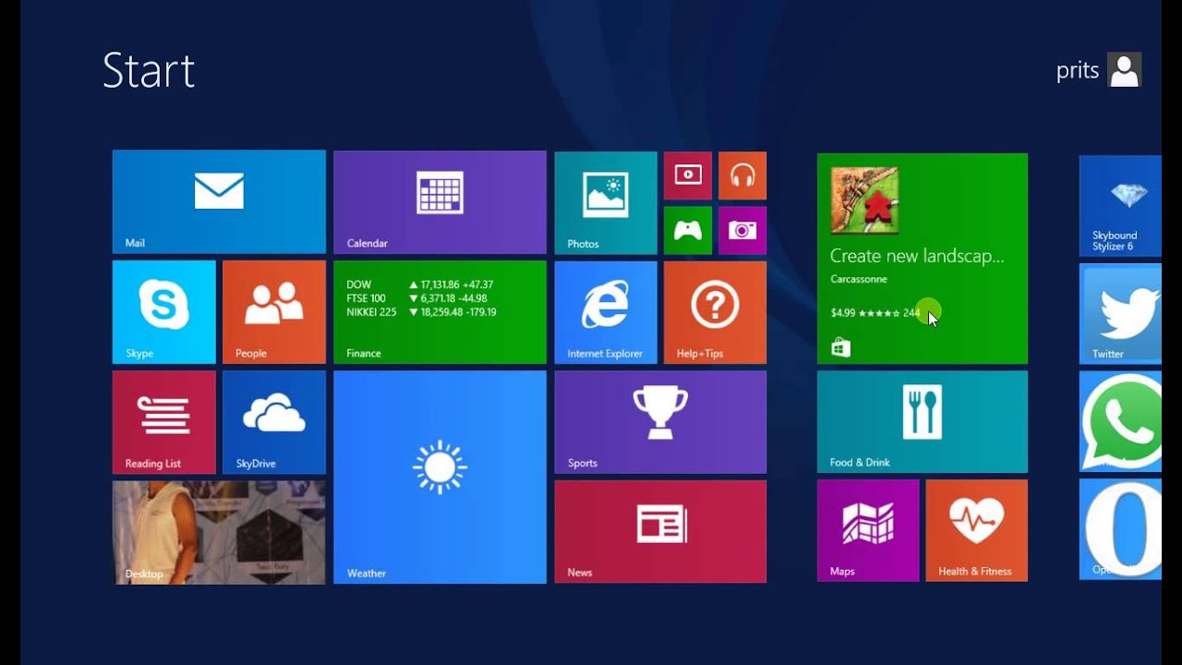Viewport: 1182px width, 665px height.
Task: Open the SkyDrive tile
Action: pos(274,422)
